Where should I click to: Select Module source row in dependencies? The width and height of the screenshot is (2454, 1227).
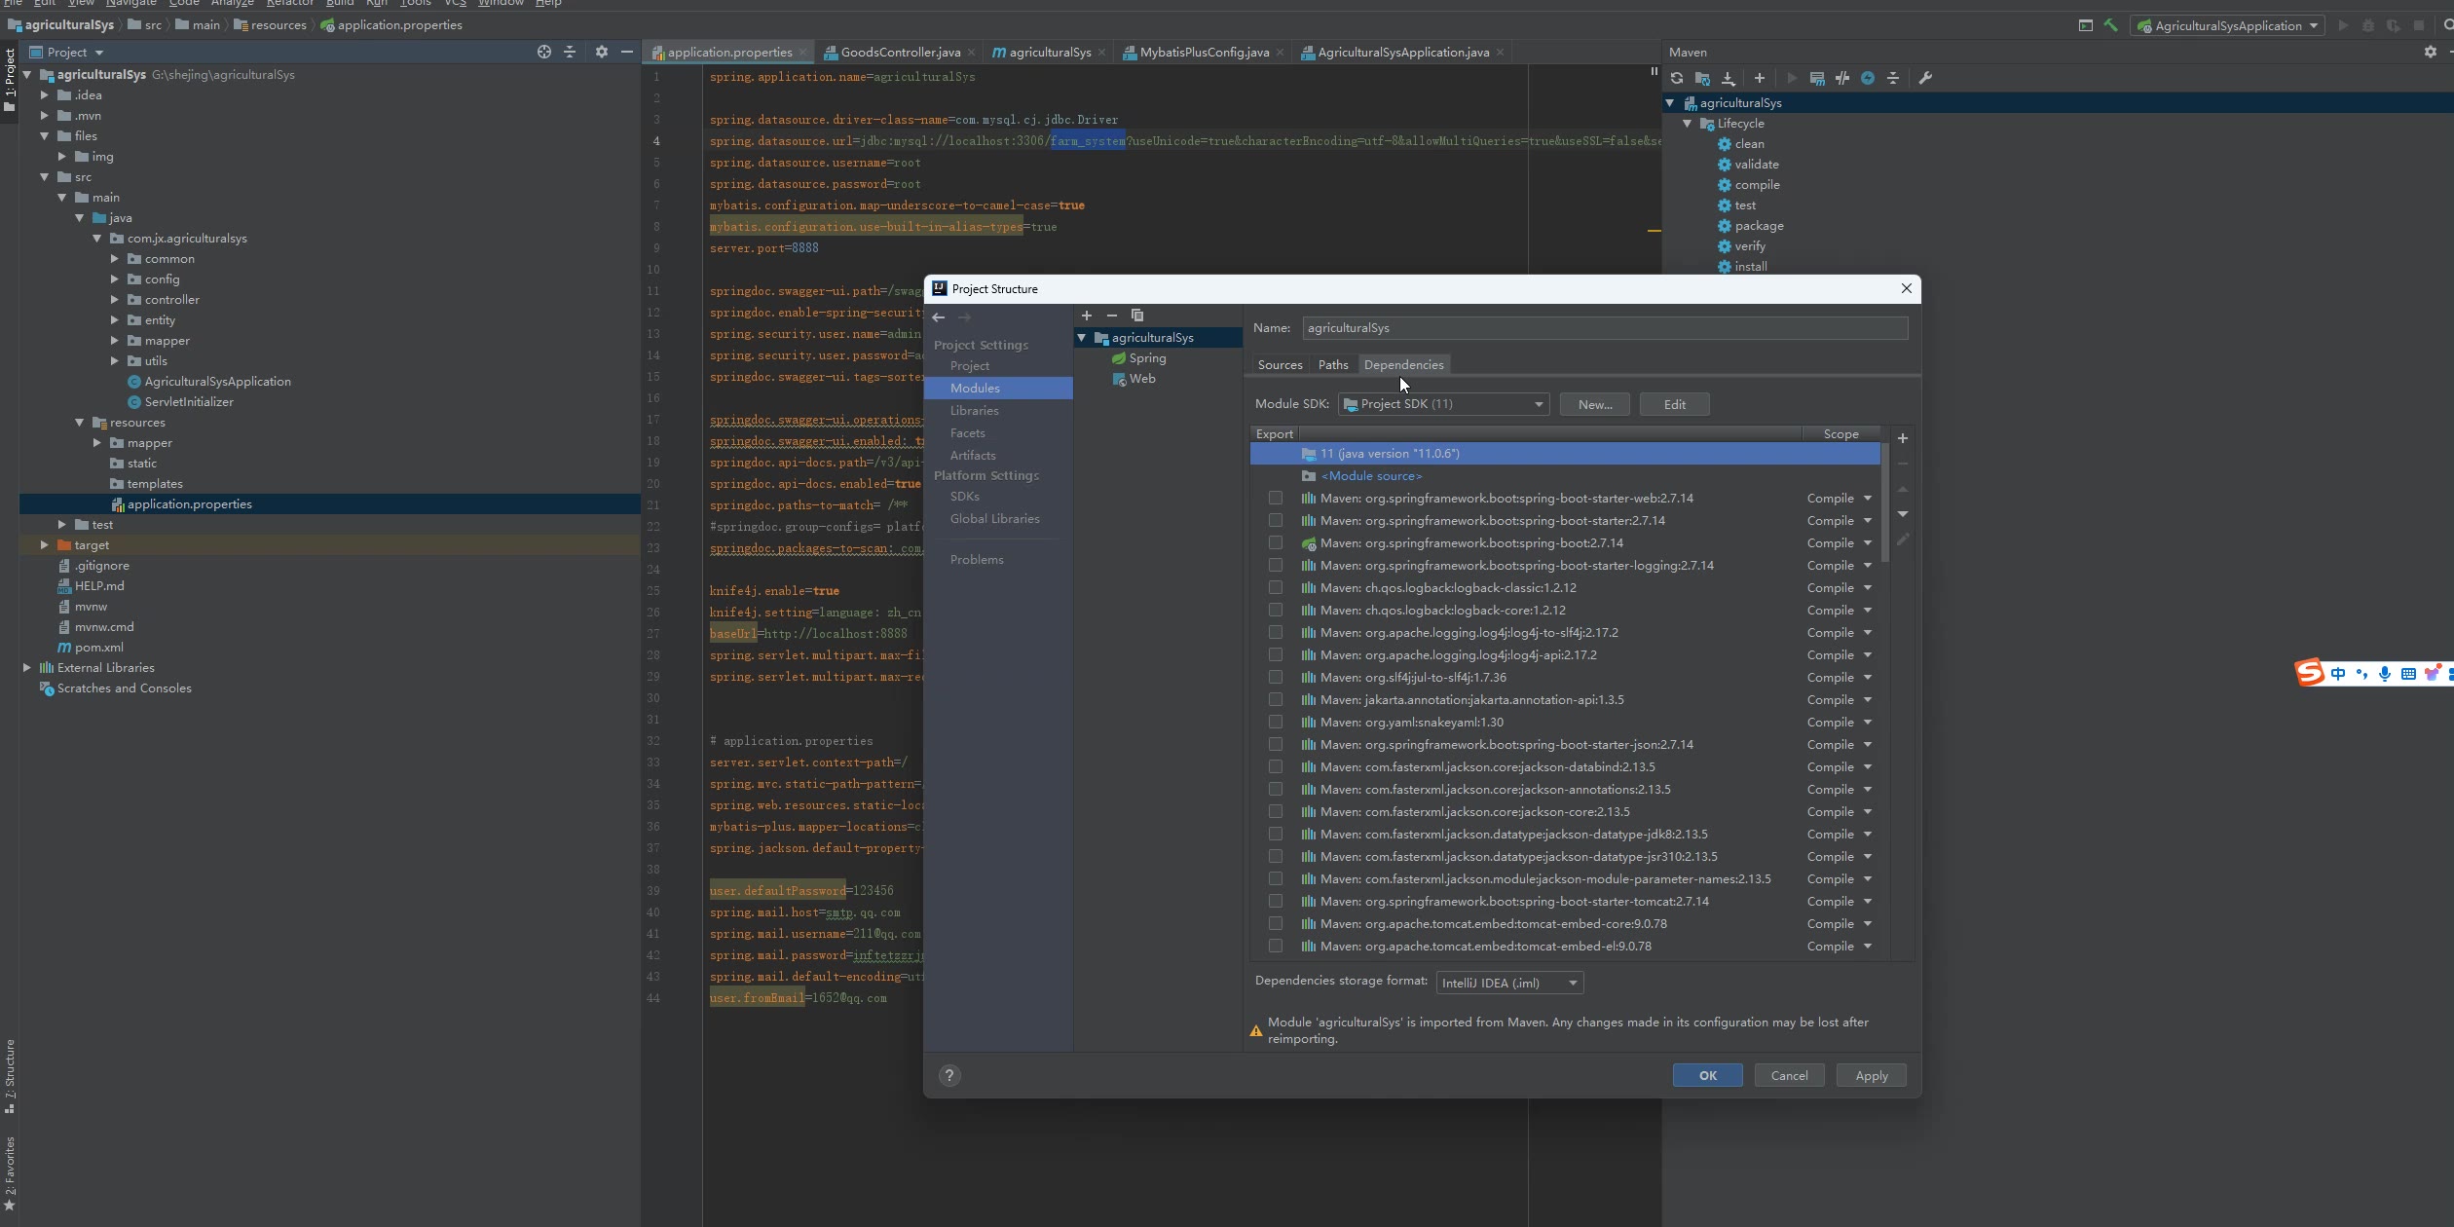click(1564, 476)
